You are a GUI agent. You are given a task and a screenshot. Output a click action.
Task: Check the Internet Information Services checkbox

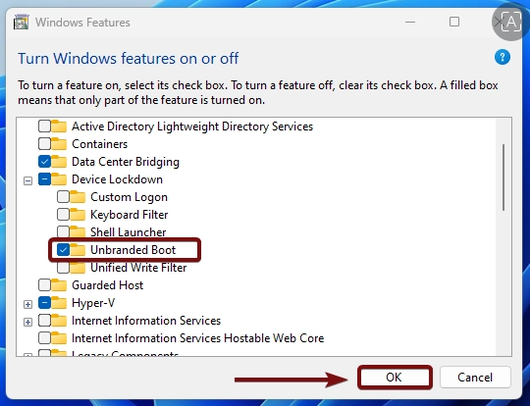[44, 321]
